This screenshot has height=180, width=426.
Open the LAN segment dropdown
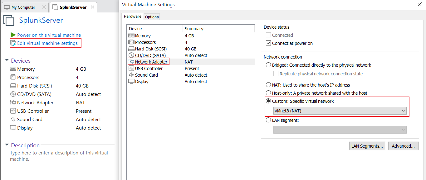(340, 130)
